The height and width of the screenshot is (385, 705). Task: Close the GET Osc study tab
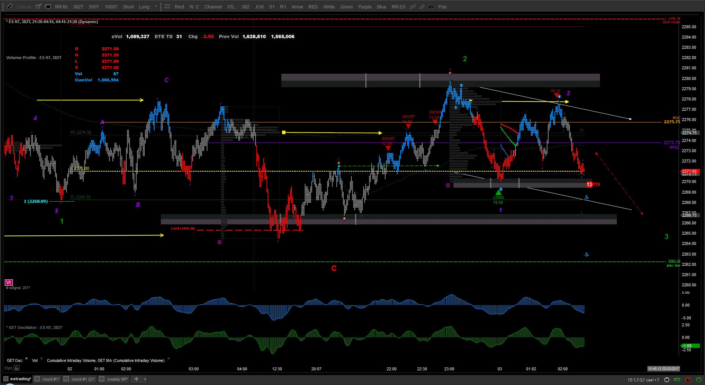[26, 359]
